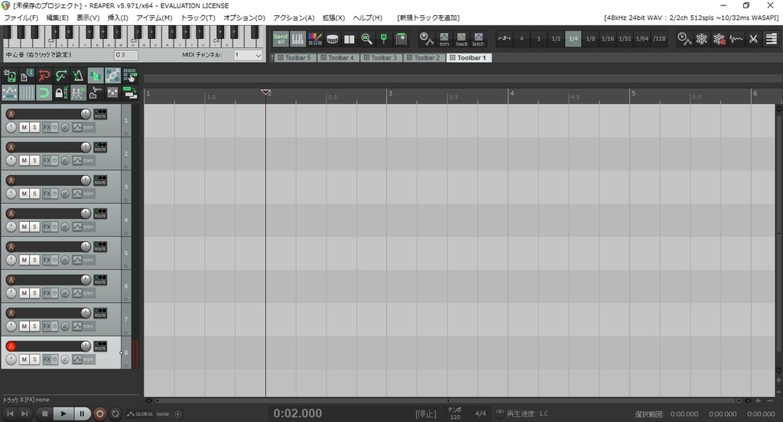
Task: Toggle the grid lines icon
Action: [27, 92]
